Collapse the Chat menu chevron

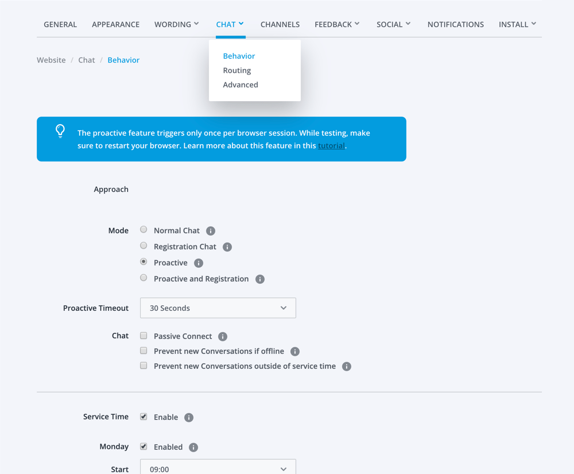tap(241, 24)
